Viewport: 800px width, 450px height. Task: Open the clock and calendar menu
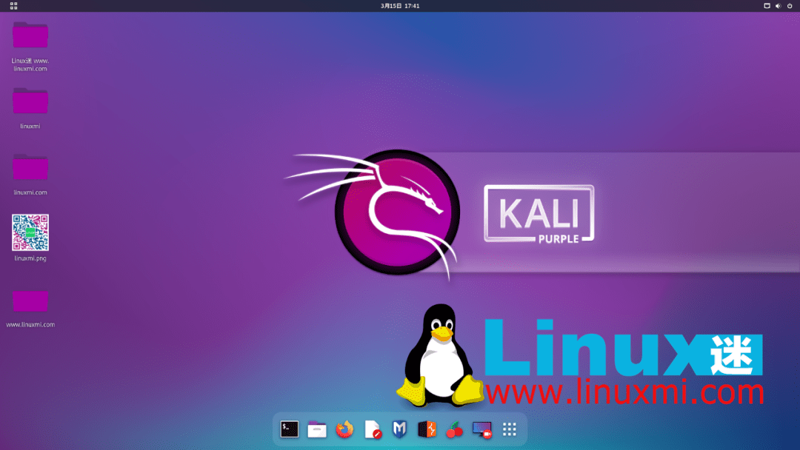[x=400, y=6]
